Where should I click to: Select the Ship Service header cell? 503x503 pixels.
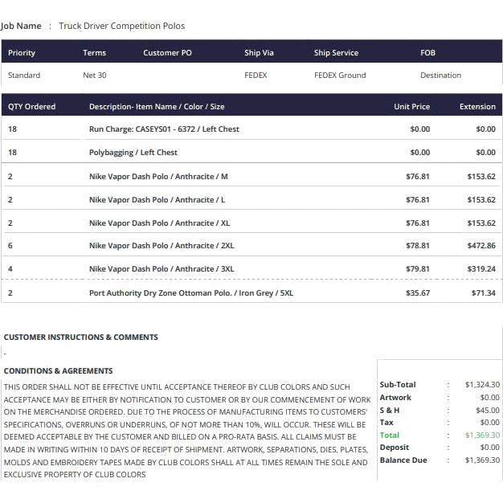[x=336, y=52]
